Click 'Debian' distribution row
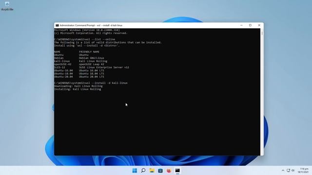This screenshot has width=312, height=175. coord(79,58)
